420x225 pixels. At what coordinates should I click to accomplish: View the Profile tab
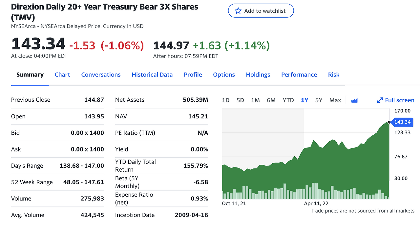point(193,75)
